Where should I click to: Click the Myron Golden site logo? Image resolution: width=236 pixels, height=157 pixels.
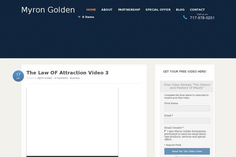pyautogui.click(x=48, y=10)
